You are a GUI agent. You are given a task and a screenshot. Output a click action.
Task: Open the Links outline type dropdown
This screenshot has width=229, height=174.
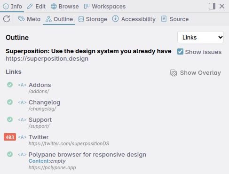point(200,37)
